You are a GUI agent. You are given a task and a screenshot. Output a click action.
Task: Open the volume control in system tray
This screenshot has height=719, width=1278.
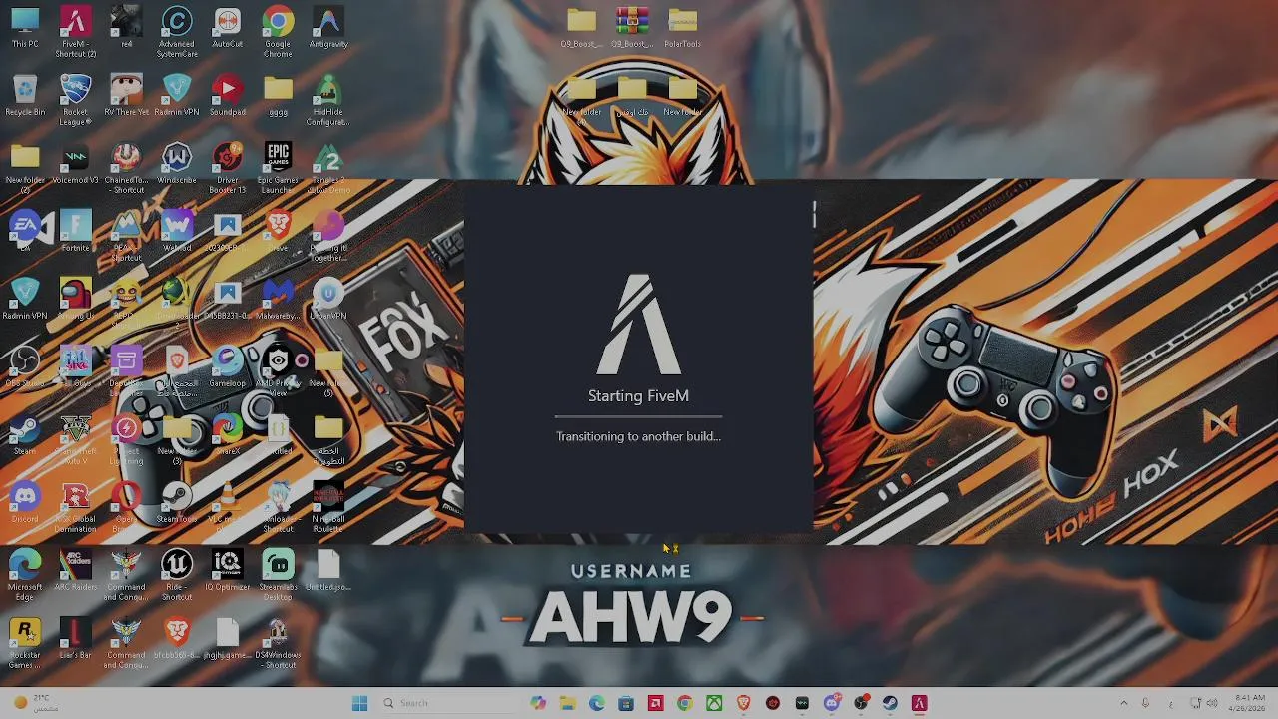click(x=1212, y=703)
